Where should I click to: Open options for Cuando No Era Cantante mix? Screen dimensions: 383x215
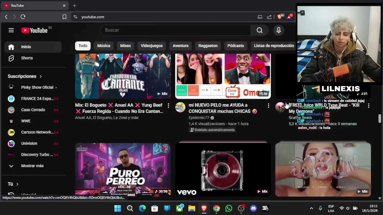tap(168, 105)
